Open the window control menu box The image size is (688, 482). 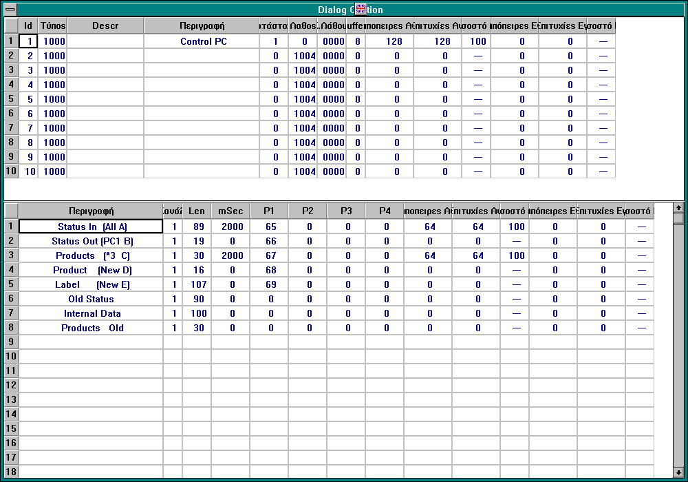[10, 9]
